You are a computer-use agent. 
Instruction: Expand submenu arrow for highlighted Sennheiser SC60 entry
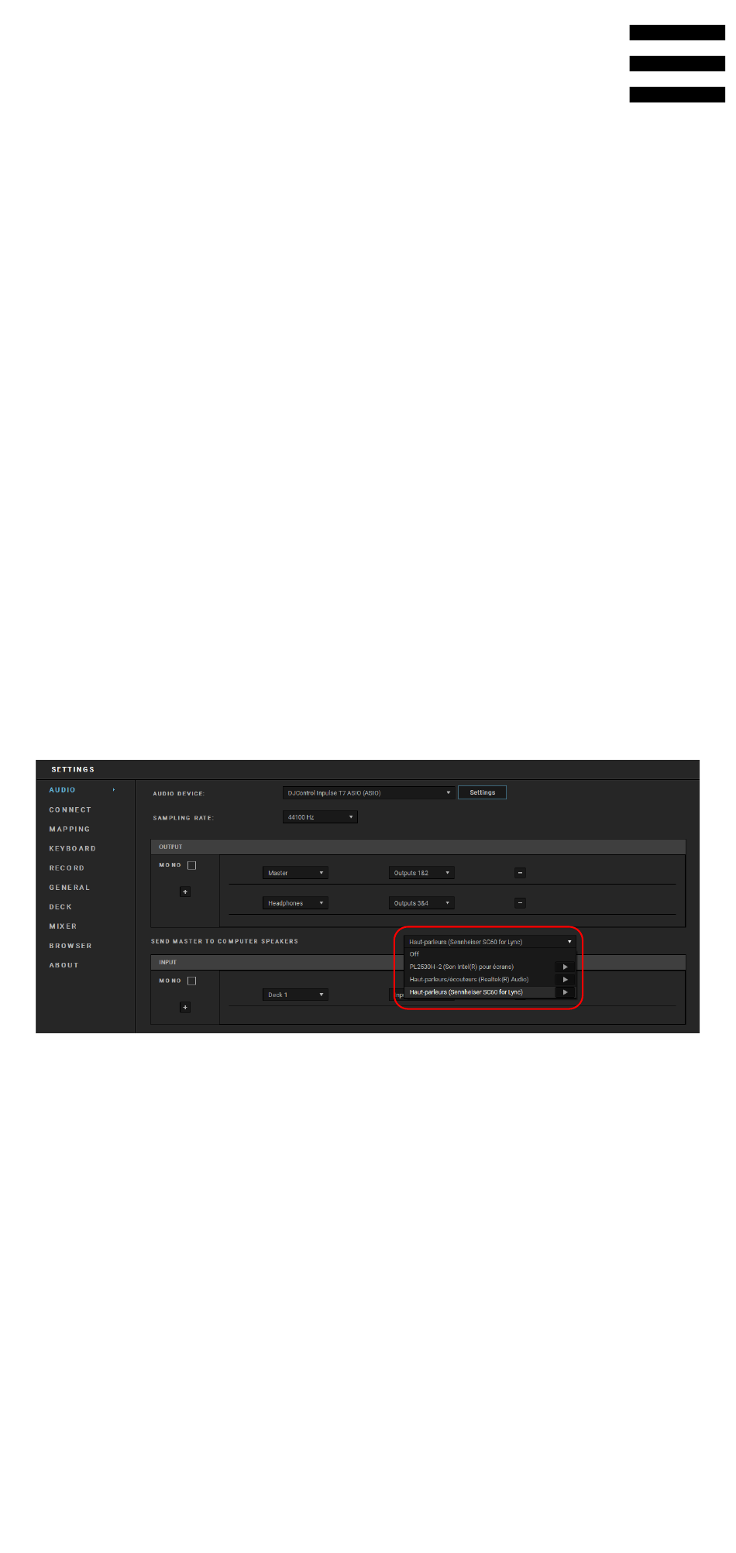(565, 992)
